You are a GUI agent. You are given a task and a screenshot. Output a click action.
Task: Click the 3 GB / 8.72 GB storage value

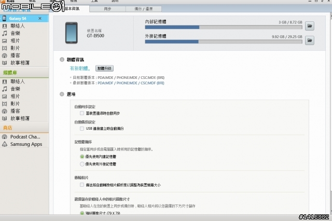point(290,22)
